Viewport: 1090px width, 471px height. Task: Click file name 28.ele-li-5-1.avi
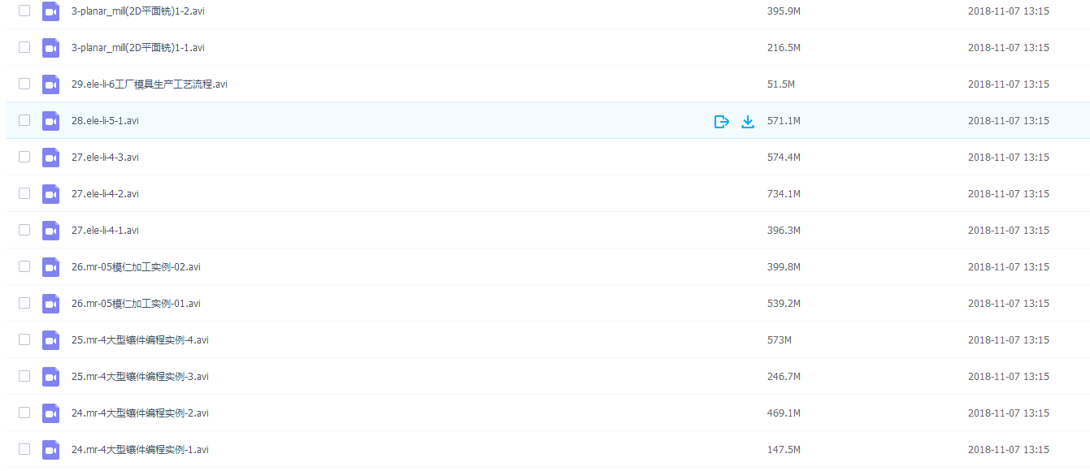pyautogui.click(x=105, y=121)
